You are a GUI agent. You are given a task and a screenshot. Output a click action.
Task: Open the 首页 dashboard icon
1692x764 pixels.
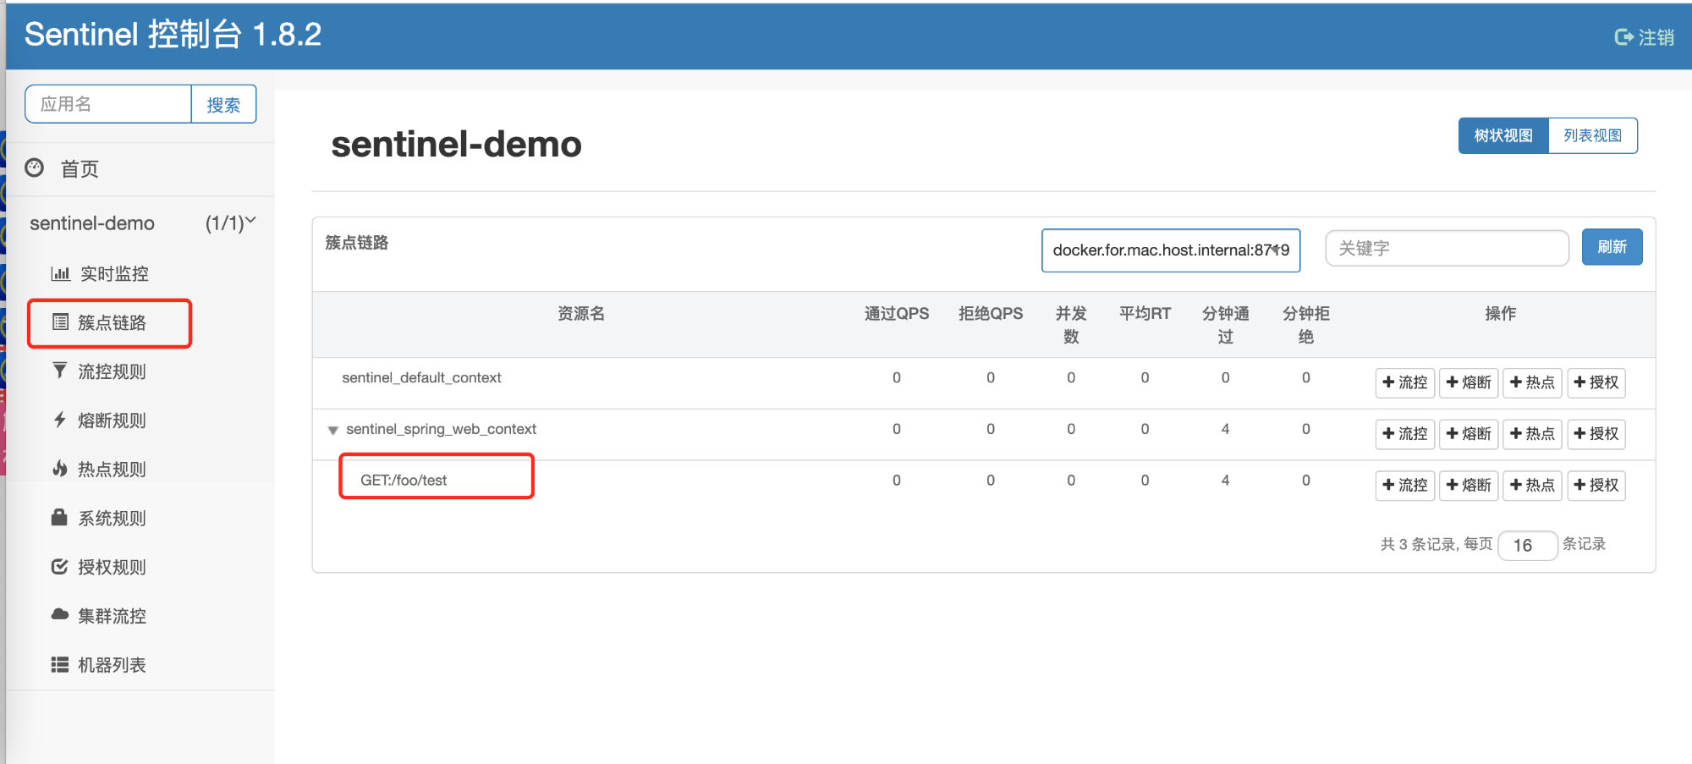click(x=35, y=168)
